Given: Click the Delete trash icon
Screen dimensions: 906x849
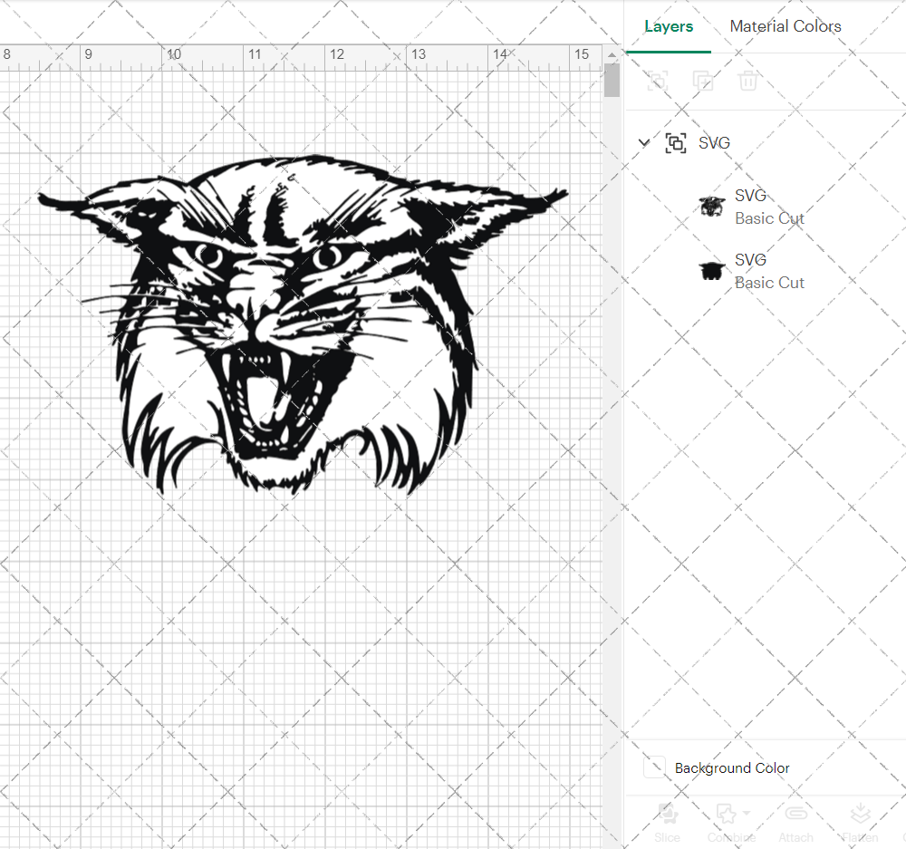Looking at the screenshot, I should pyautogui.click(x=747, y=81).
